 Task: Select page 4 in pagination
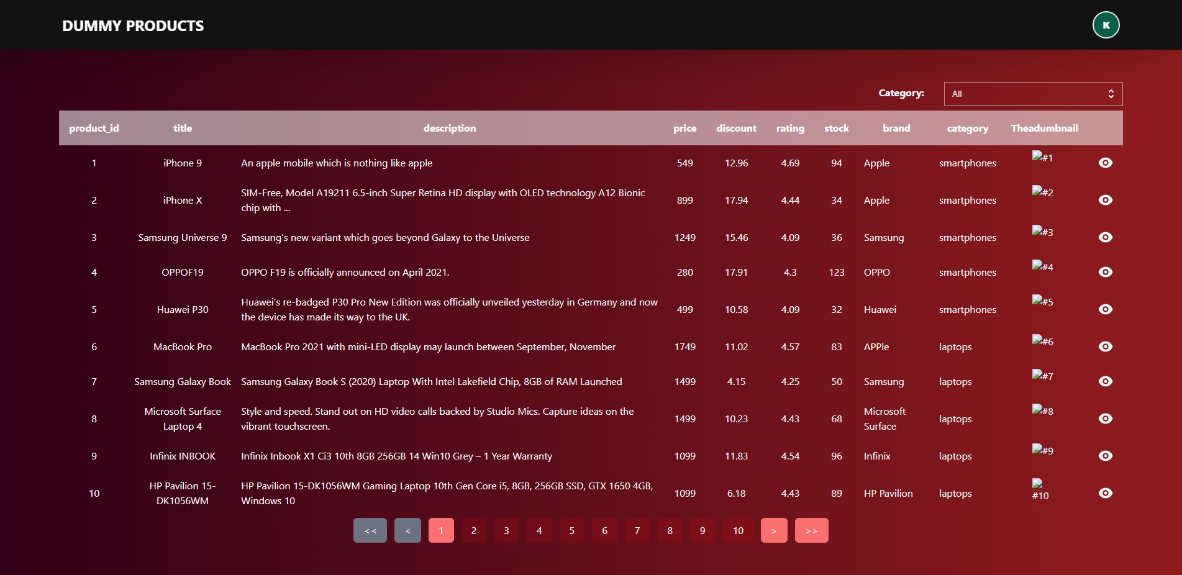click(539, 530)
